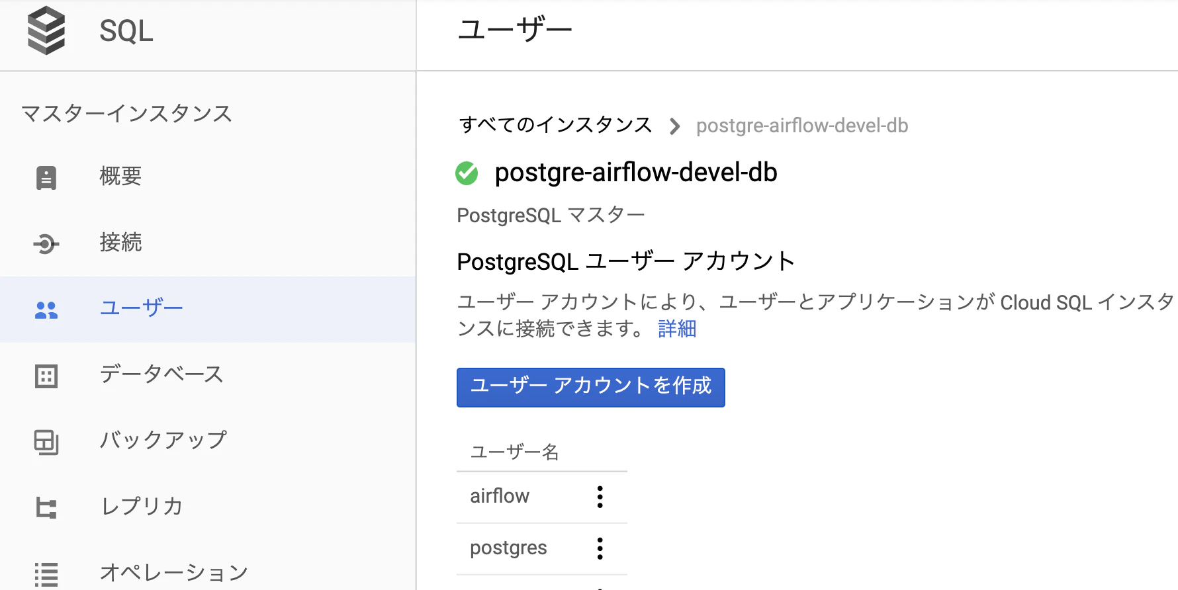The width and height of the screenshot is (1178, 590).
Task: Click the PostgreSQL ユーザー アカウント heading
Action: coord(625,262)
